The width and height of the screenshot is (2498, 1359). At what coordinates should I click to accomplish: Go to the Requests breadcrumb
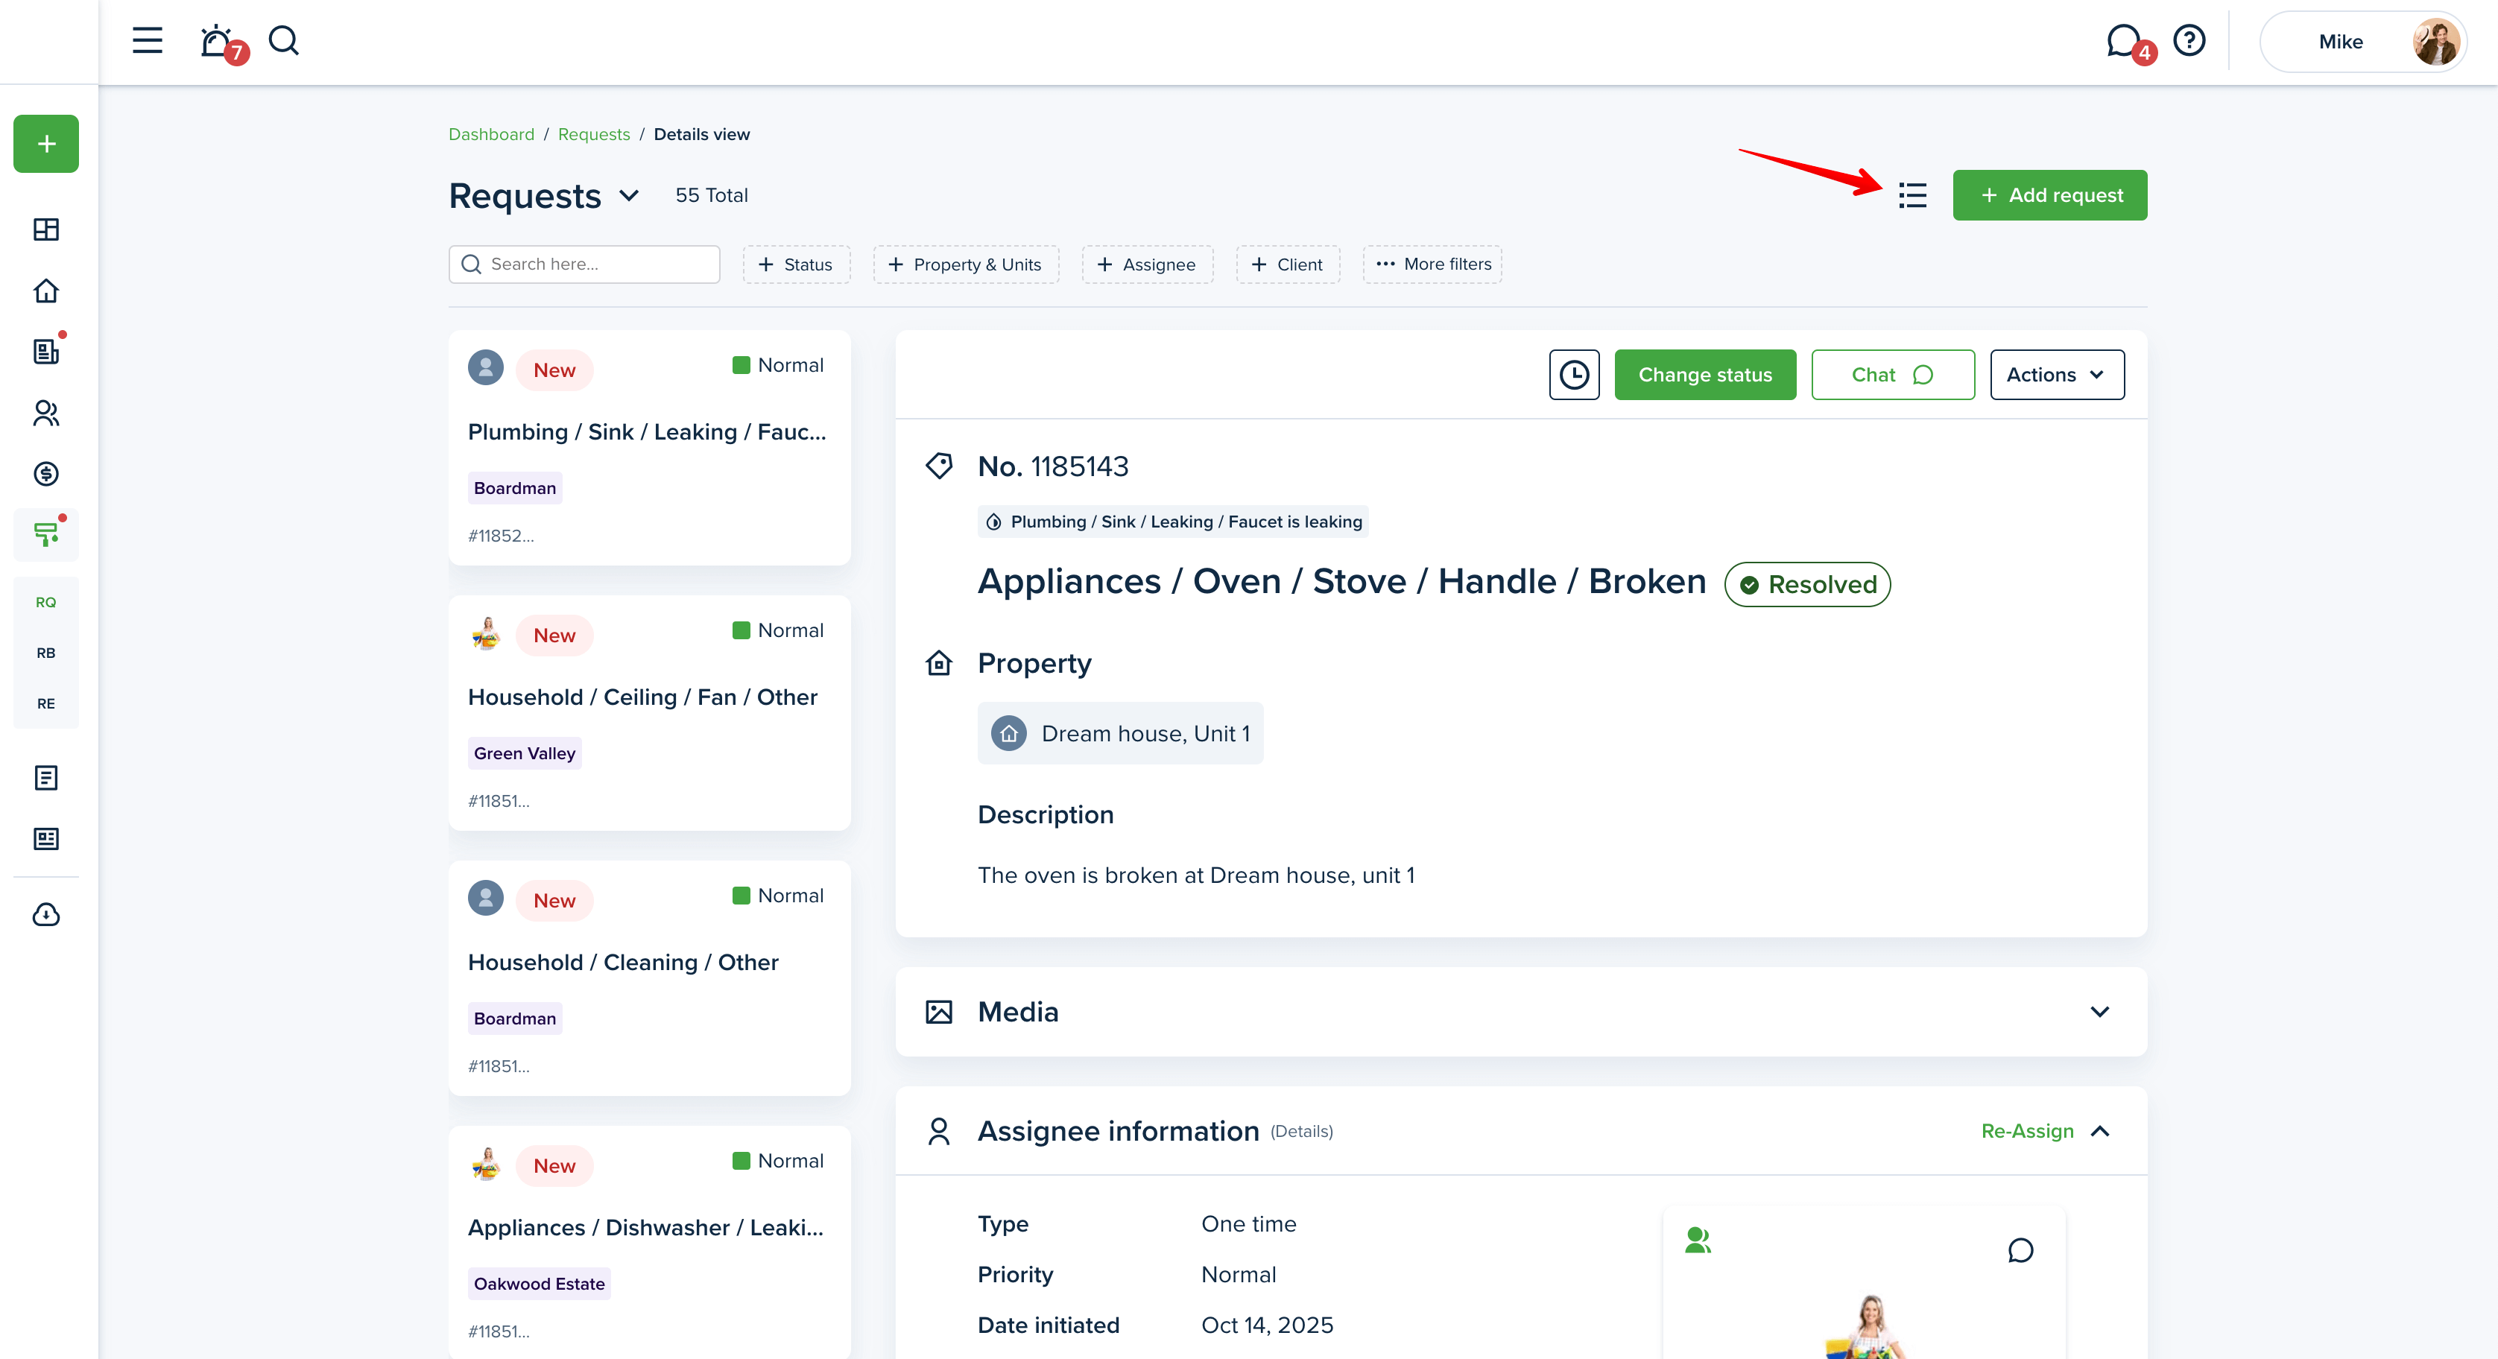(x=593, y=134)
